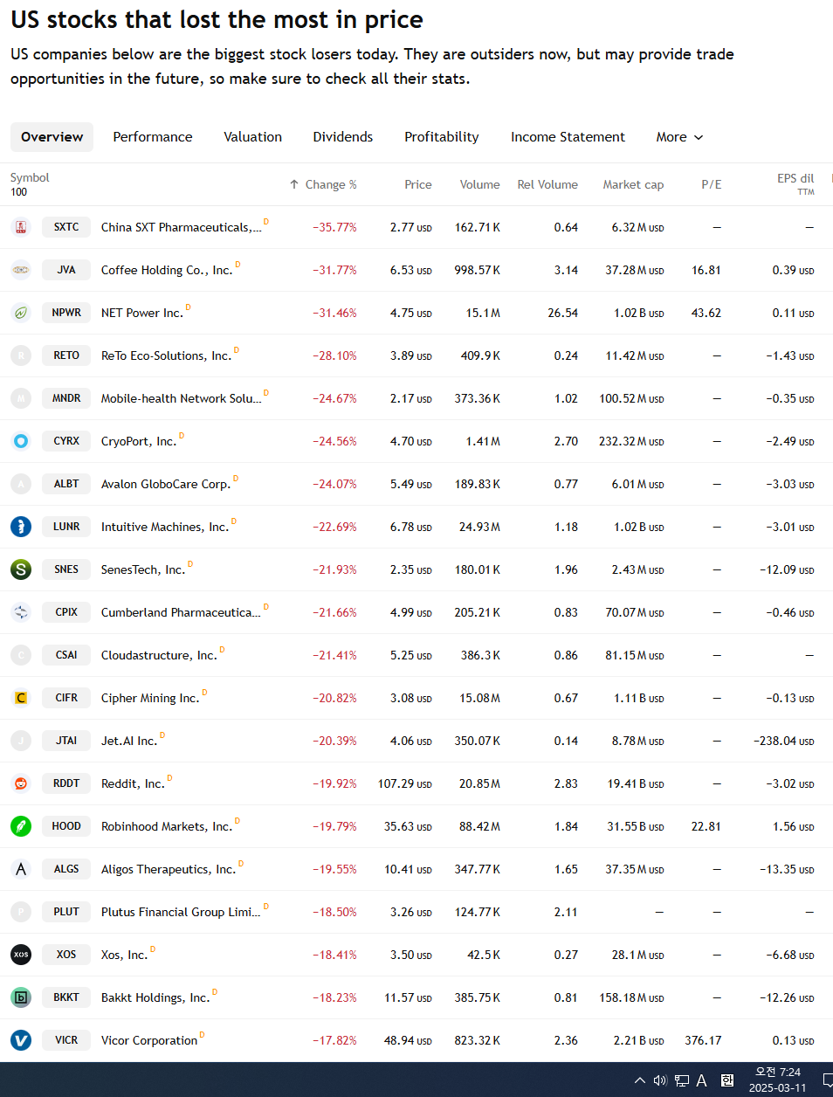Open the LUNR ticker link
The image size is (833, 1097).
(x=66, y=527)
